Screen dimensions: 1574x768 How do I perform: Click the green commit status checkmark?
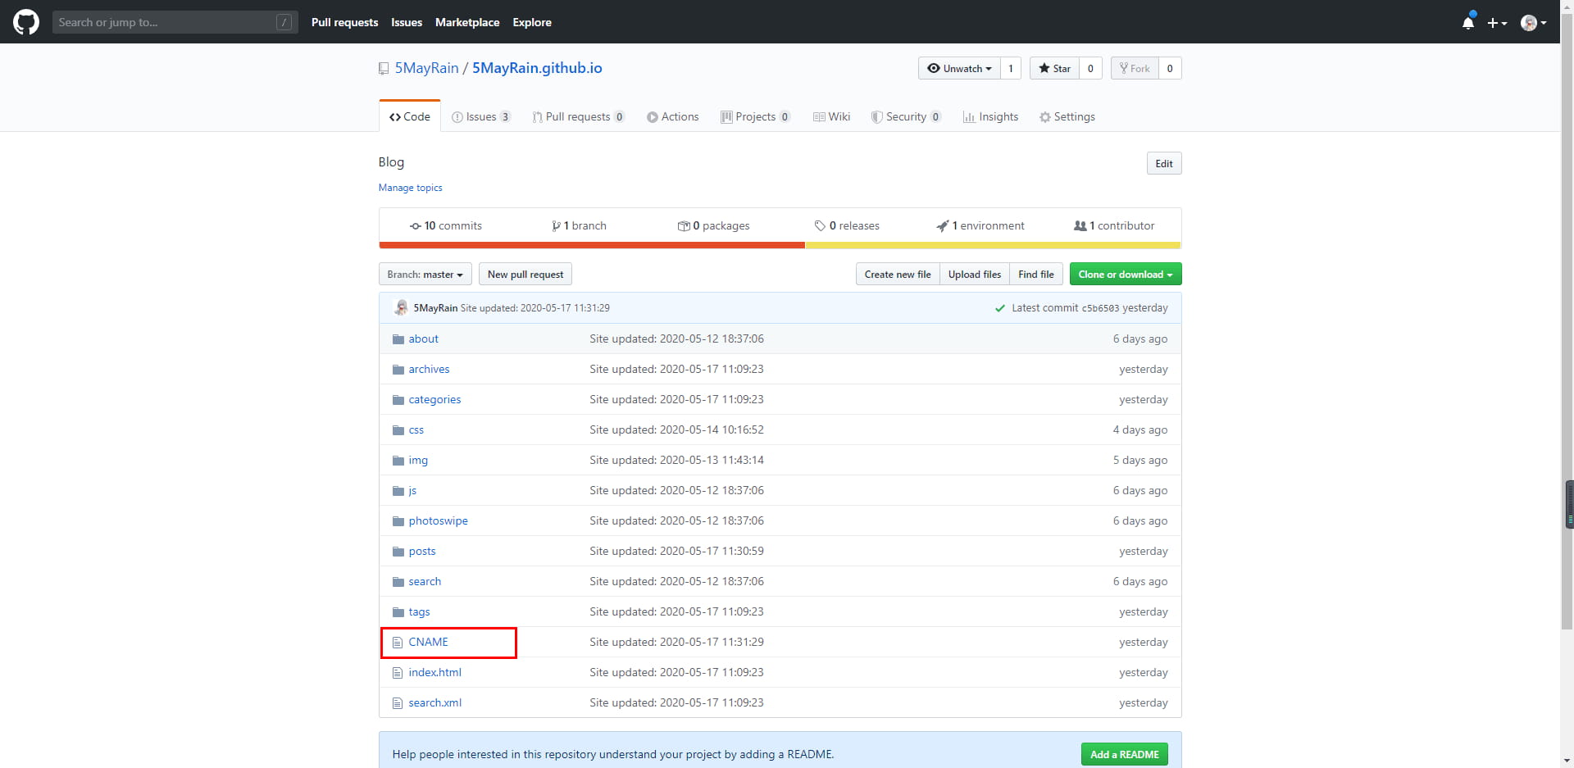tap(999, 308)
